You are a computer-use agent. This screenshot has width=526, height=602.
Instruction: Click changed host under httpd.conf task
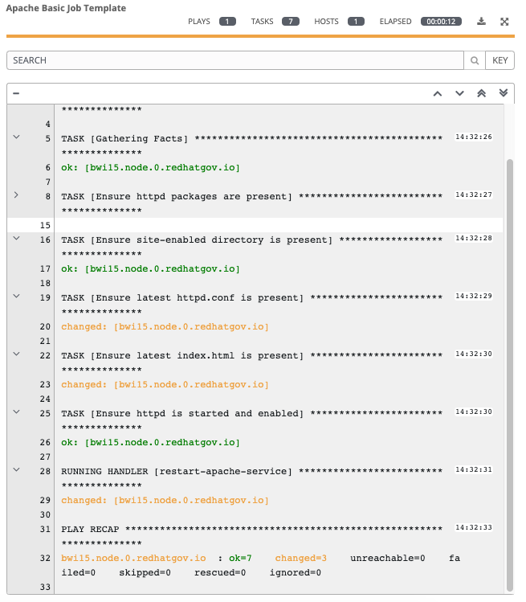point(165,327)
